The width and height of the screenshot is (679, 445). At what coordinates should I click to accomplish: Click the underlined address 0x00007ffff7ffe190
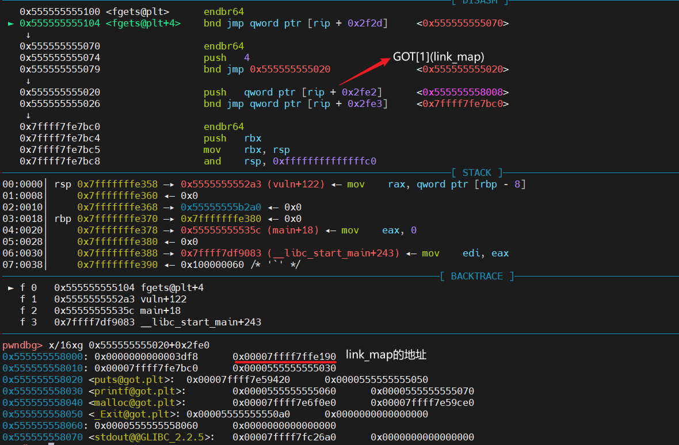pyautogui.click(x=284, y=356)
